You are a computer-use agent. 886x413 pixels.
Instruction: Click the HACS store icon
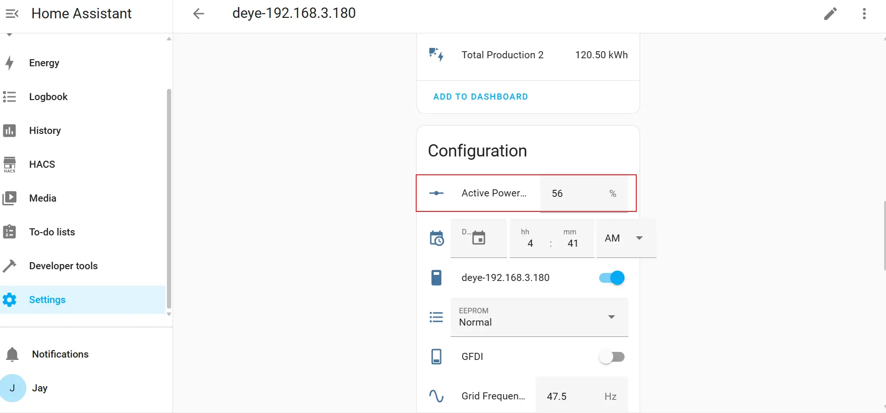9,164
